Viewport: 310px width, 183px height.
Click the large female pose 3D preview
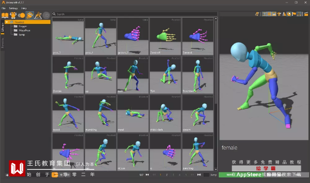[x=264, y=78]
